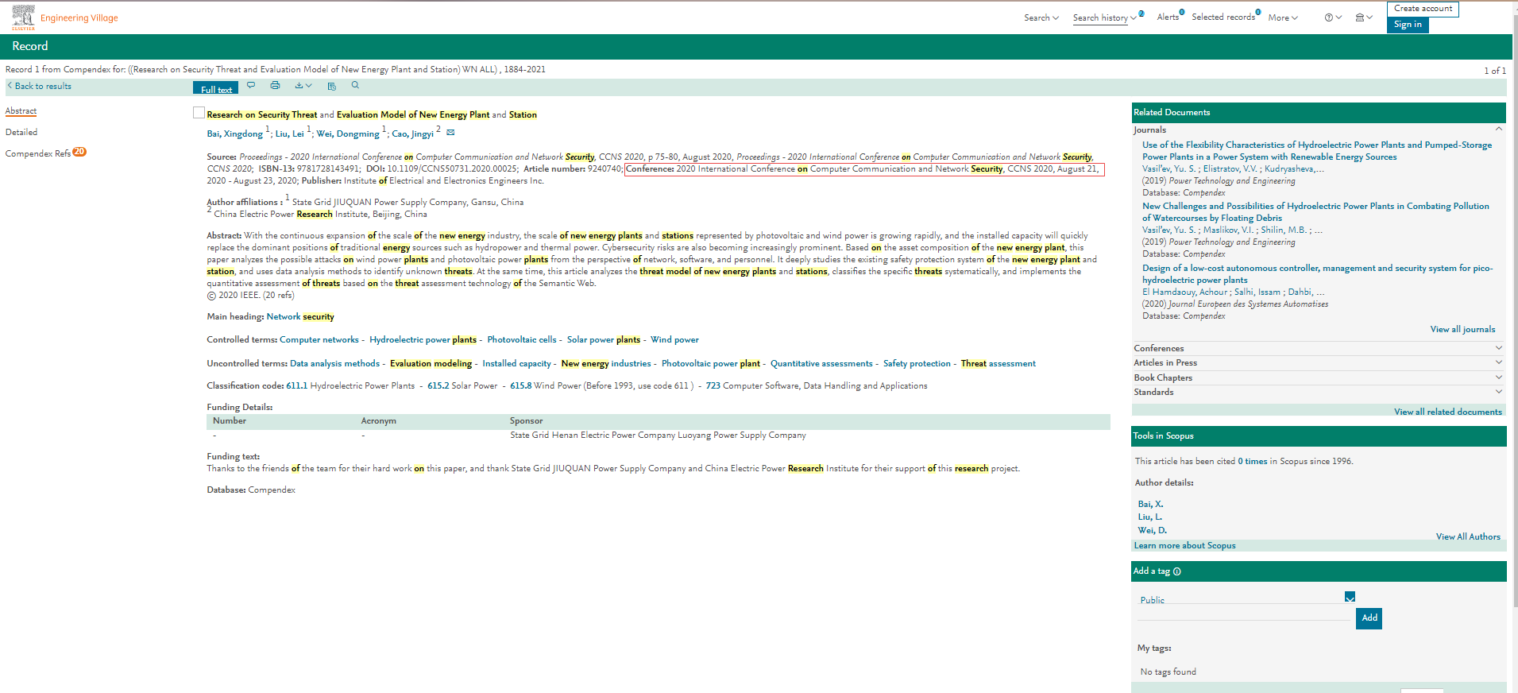The height and width of the screenshot is (693, 1518).
Task: Expand the Conferences related documents section
Action: click(x=1498, y=348)
